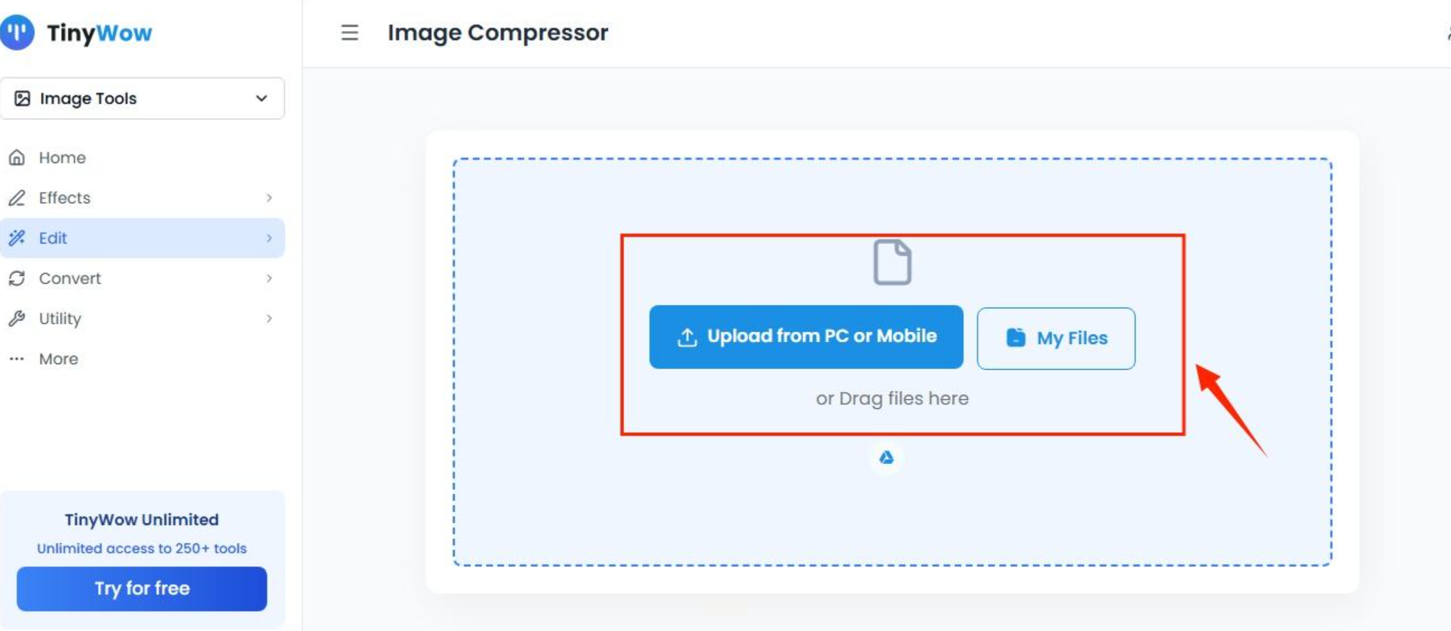Open More in the sidebar

click(x=59, y=359)
